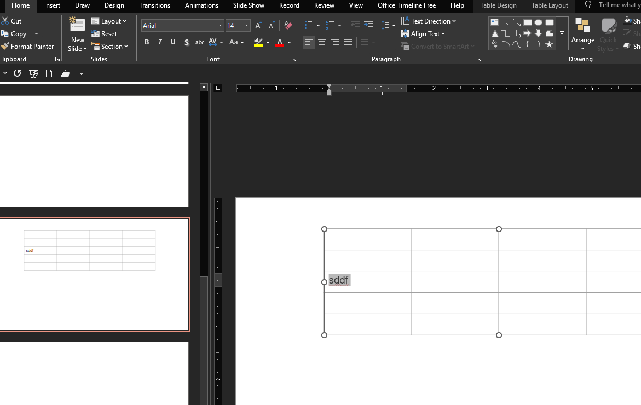The height and width of the screenshot is (405, 641).
Task: Open the Table Design tab
Action: (x=498, y=5)
